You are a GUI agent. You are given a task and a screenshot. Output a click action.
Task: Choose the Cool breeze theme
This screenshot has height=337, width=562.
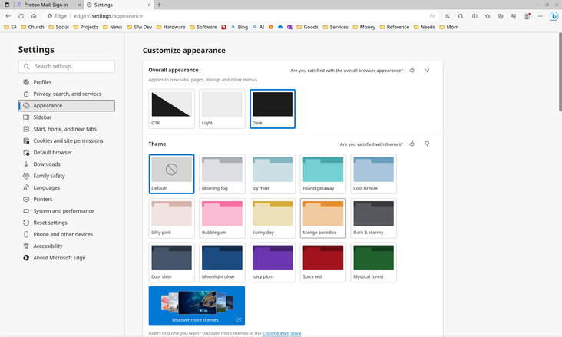(x=373, y=174)
